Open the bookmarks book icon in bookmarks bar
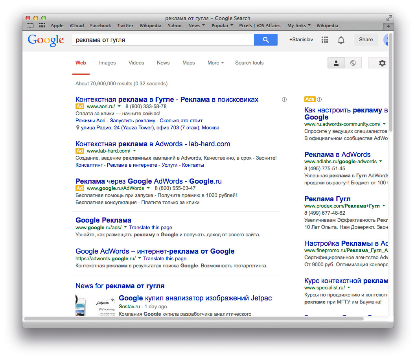 coord(30,26)
